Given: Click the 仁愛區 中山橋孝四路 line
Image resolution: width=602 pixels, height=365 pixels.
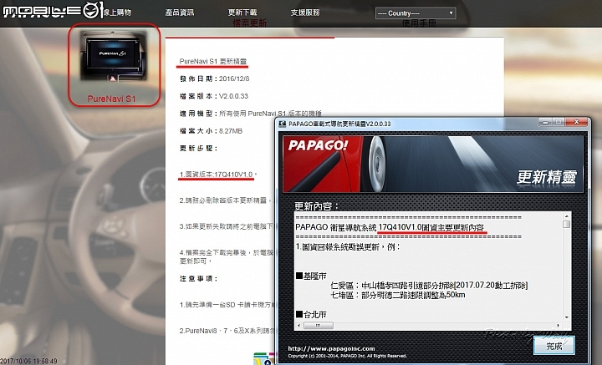Looking at the screenshot, I should click(x=429, y=286).
